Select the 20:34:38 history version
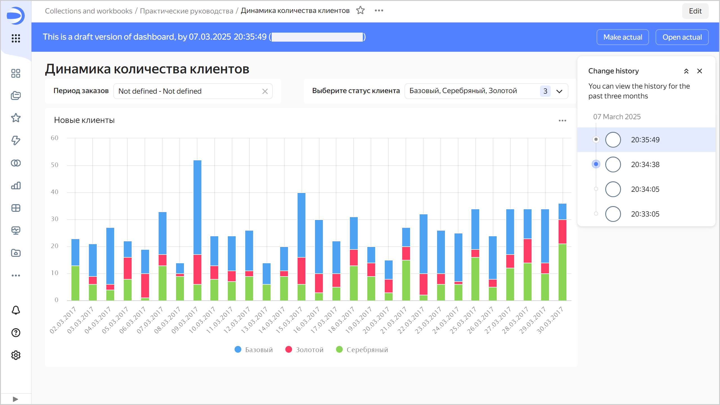720x405 pixels. tap(645, 165)
